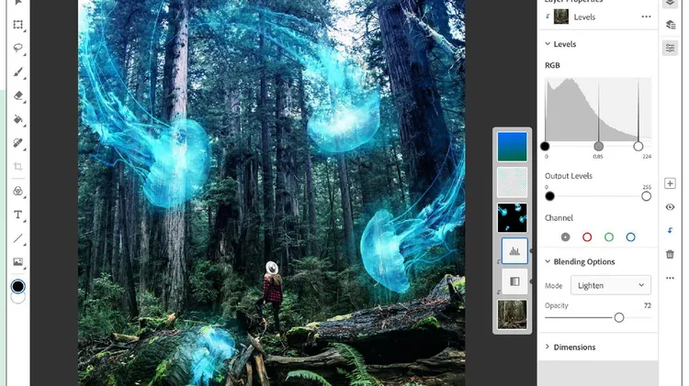Select the rectangular Marquee tool

pos(18,25)
